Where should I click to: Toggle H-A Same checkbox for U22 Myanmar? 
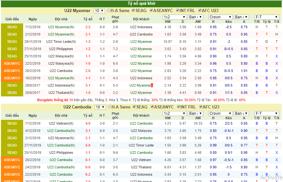109,10
